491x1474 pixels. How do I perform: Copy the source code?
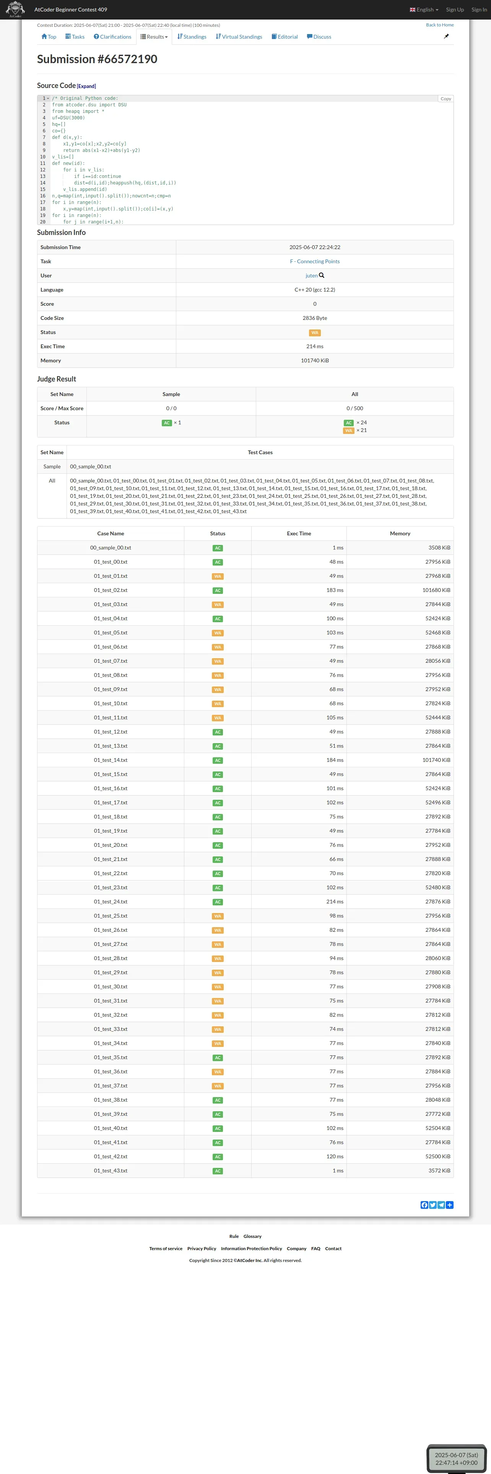[446, 99]
